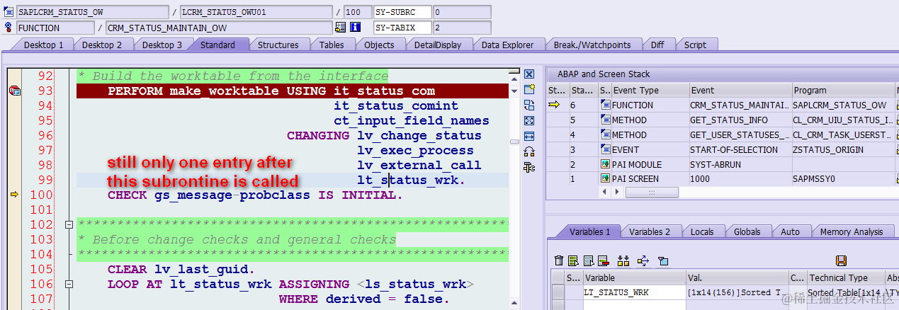Click the yellow squares with down arrows icon

[623, 260]
